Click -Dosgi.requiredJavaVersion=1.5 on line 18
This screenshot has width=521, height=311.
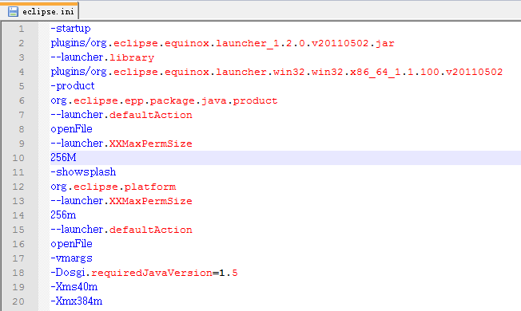[144, 273]
